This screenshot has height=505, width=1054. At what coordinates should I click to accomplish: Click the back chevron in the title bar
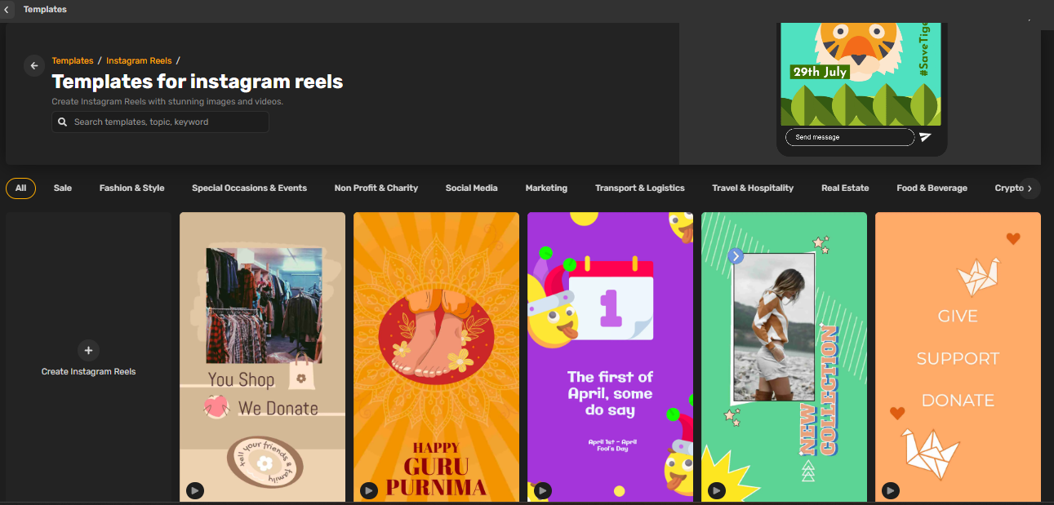(x=7, y=10)
